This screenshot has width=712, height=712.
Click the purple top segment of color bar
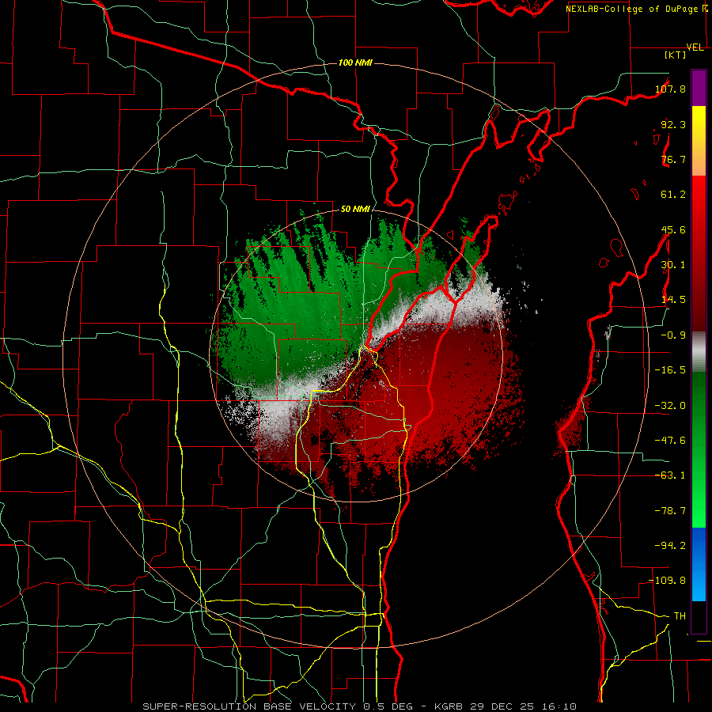click(x=699, y=88)
